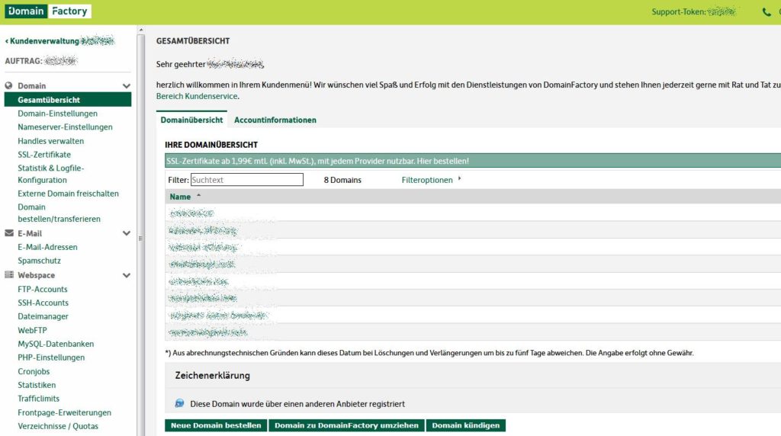Click the sidebar scrollbar up arrow
This screenshot has width=781, height=436.
[141, 30]
